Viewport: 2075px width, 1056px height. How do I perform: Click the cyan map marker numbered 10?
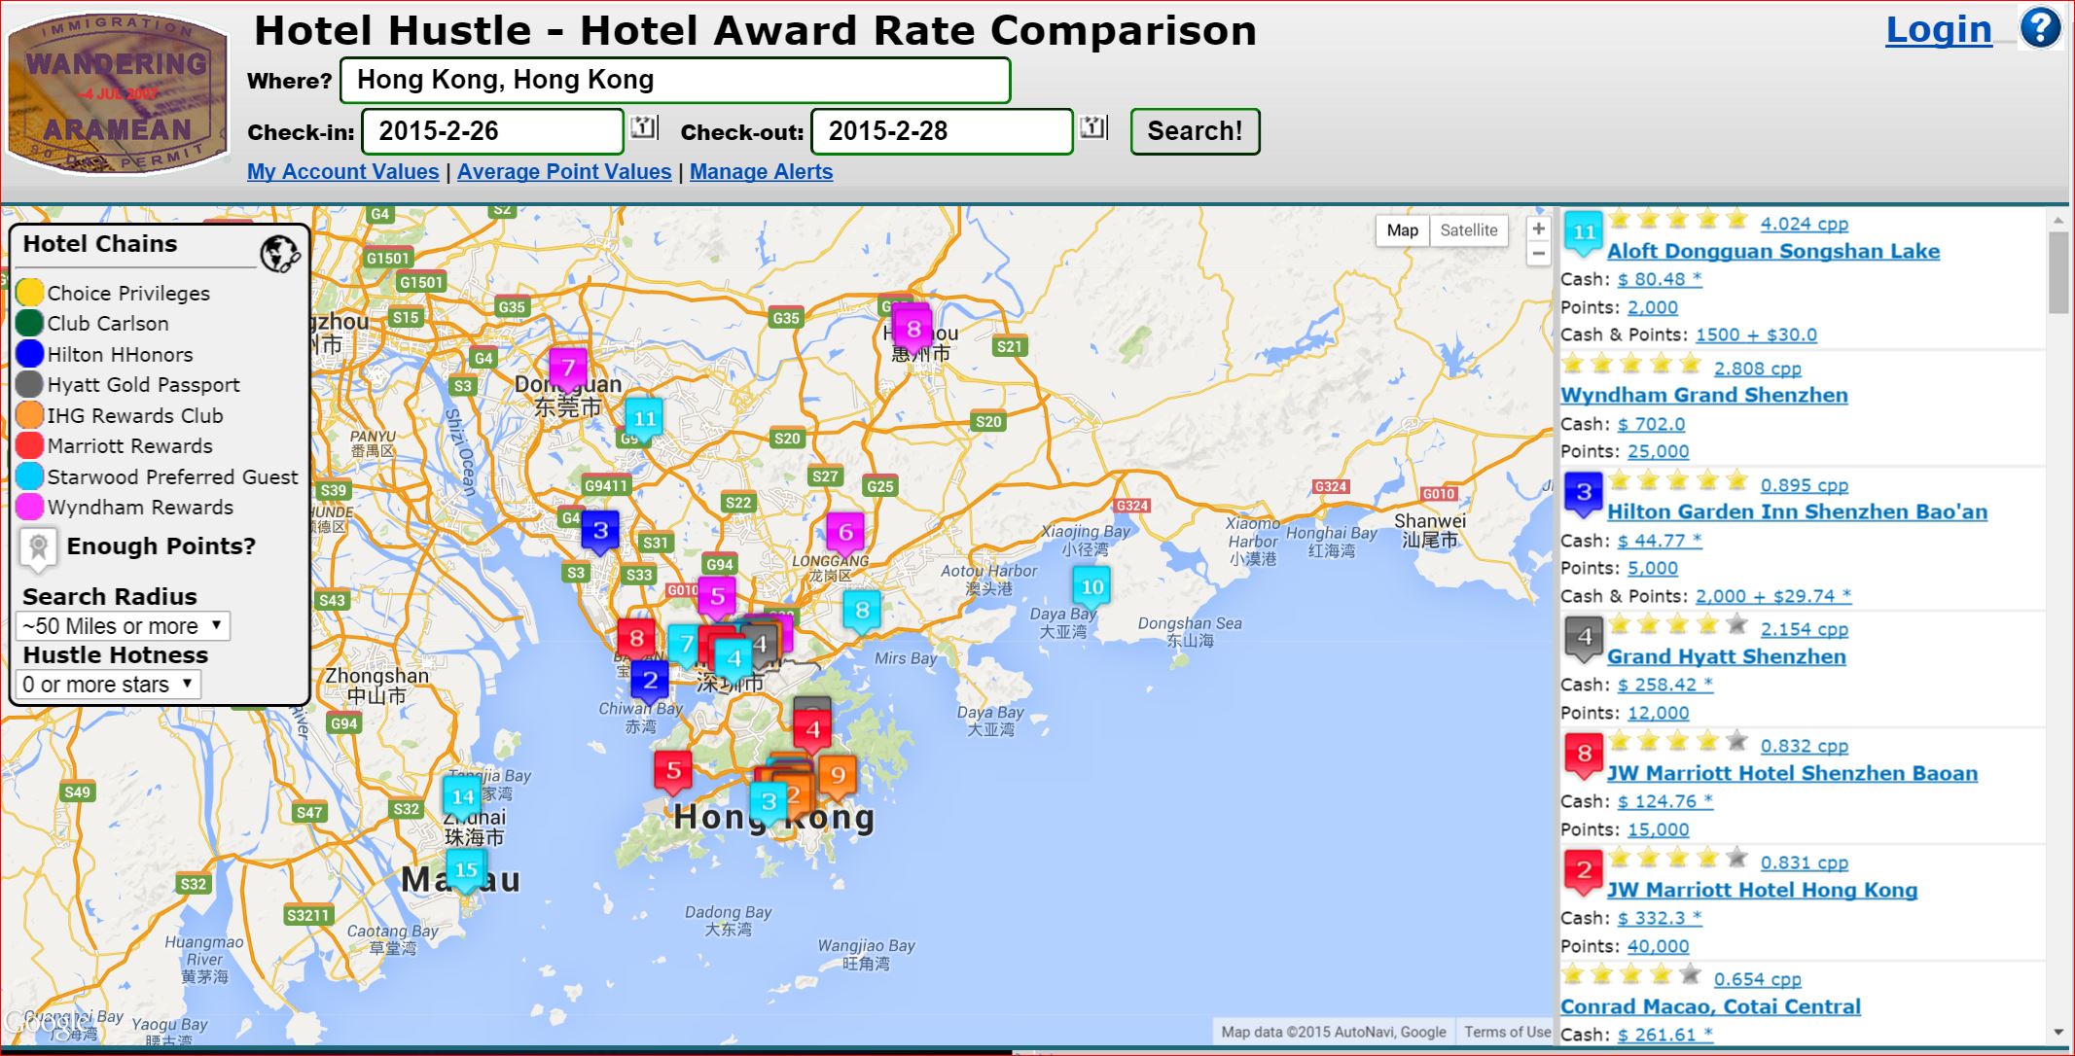point(1091,587)
